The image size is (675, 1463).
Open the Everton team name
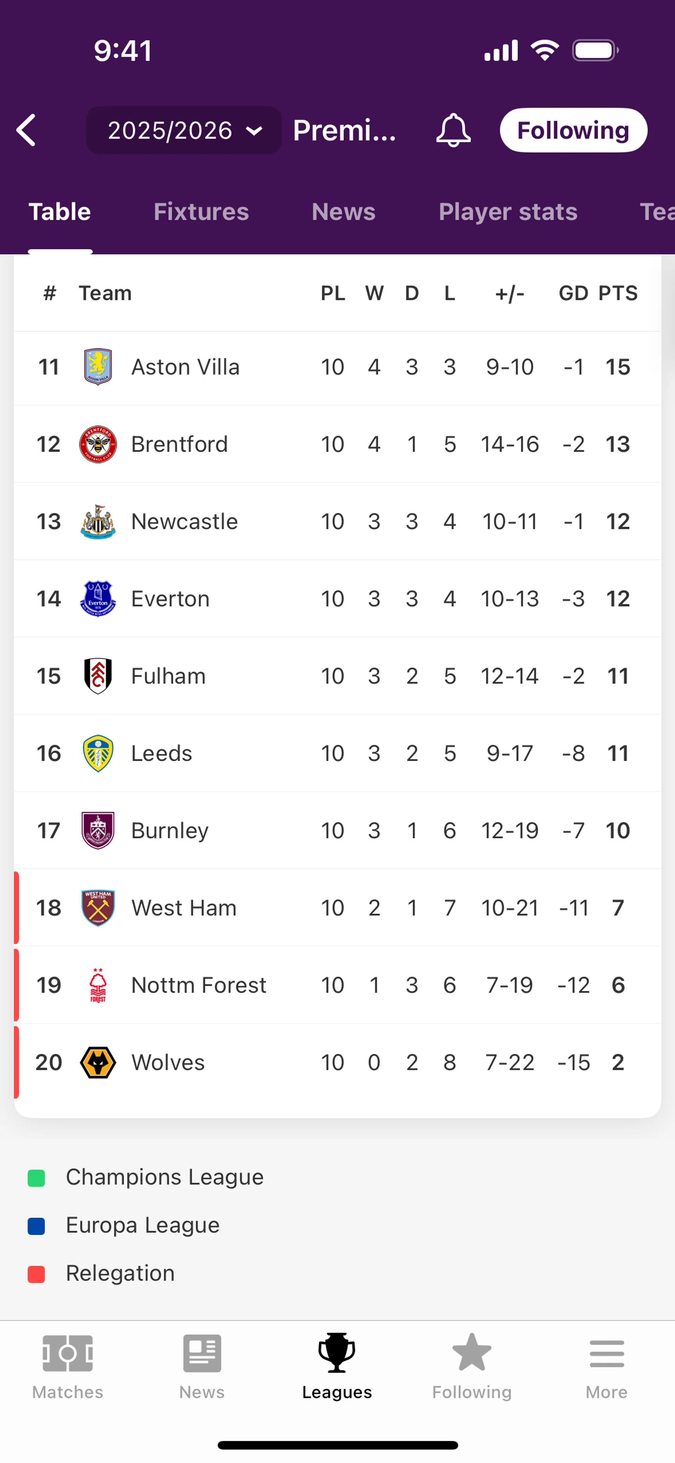(171, 599)
